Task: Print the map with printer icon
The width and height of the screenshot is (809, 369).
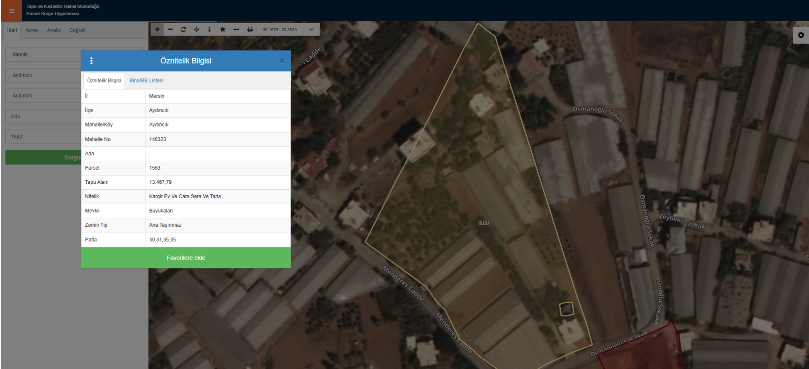Action: 250,29
